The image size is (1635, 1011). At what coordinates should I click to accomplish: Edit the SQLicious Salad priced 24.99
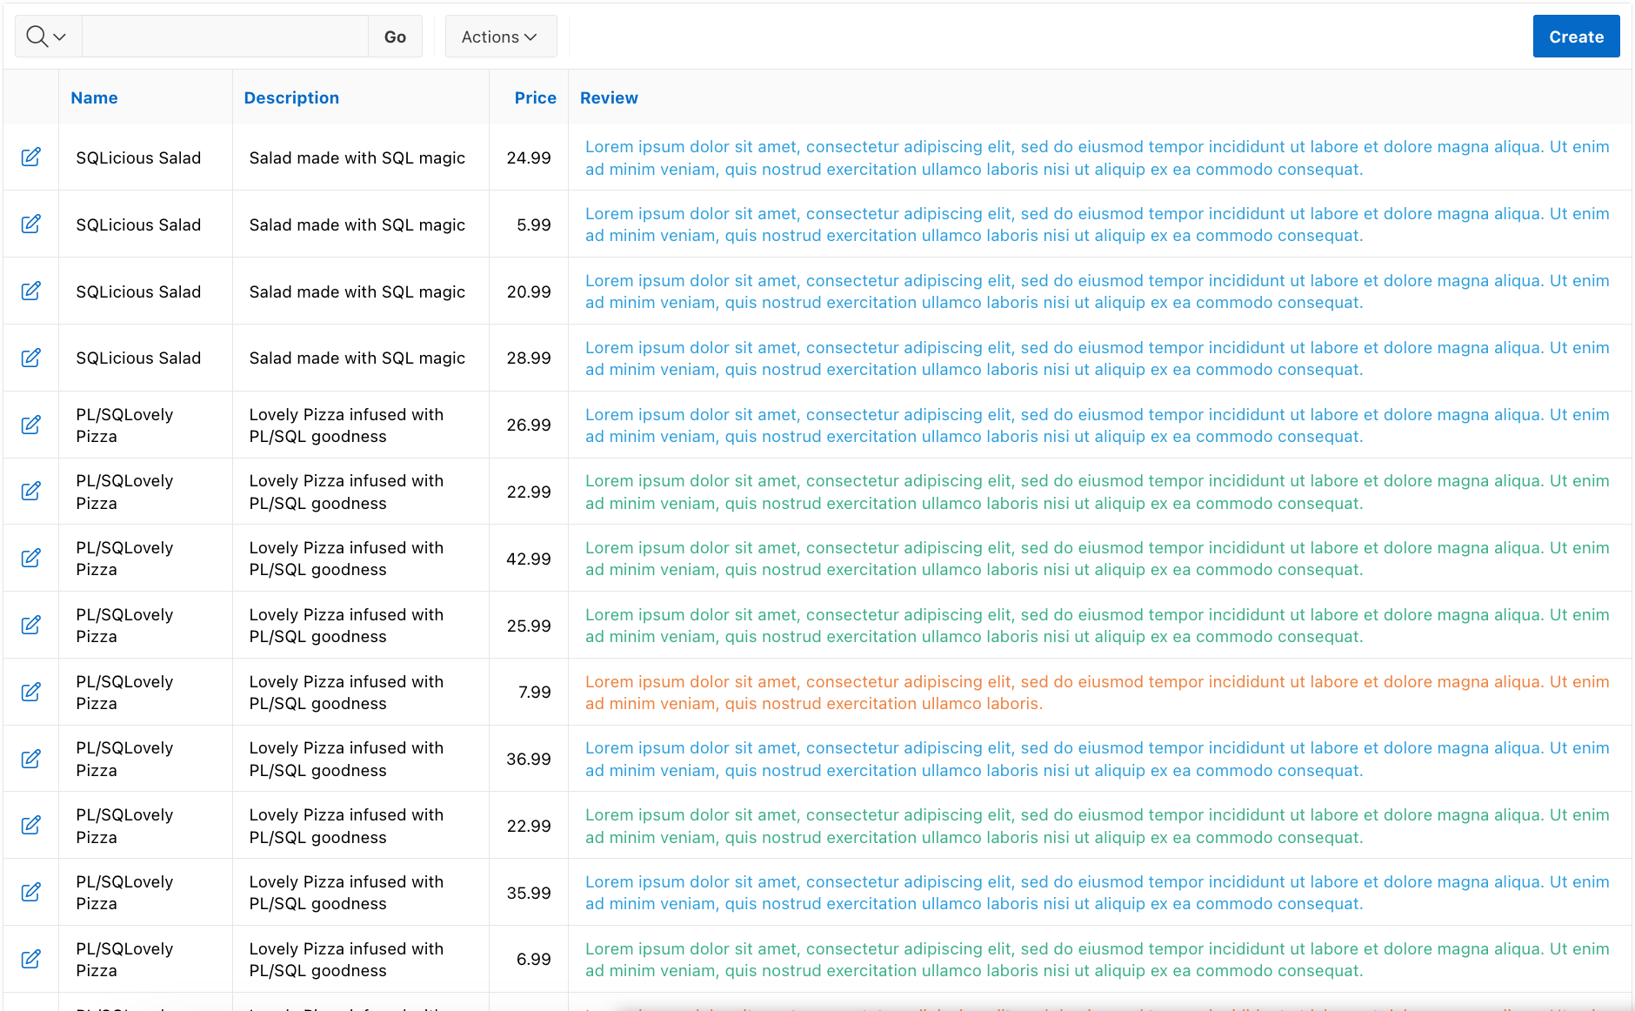[31, 157]
